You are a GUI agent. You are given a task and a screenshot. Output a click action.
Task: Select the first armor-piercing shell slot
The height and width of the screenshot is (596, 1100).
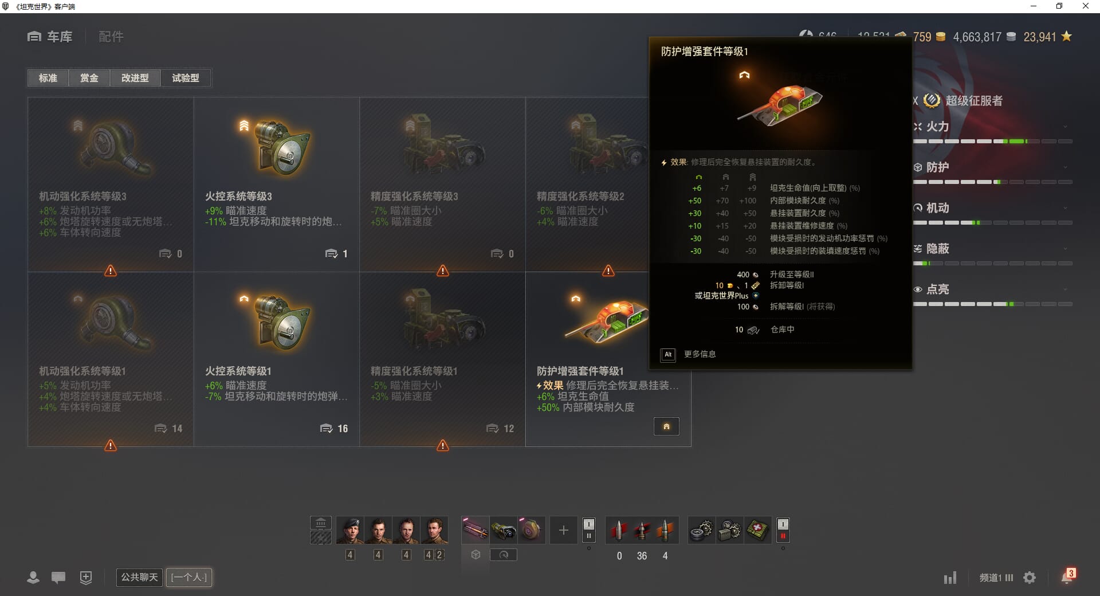click(x=619, y=530)
